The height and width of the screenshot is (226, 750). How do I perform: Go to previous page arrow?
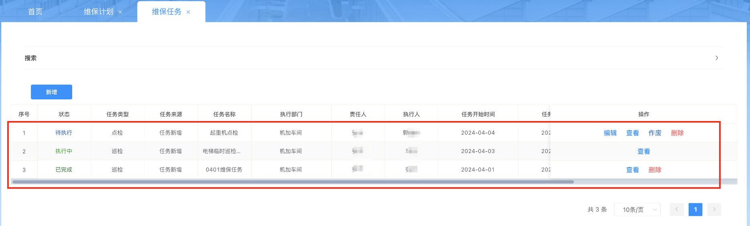coord(677,210)
